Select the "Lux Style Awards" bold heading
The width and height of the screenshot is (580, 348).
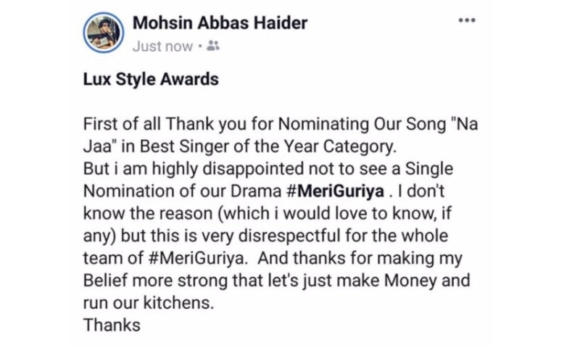click(x=151, y=79)
